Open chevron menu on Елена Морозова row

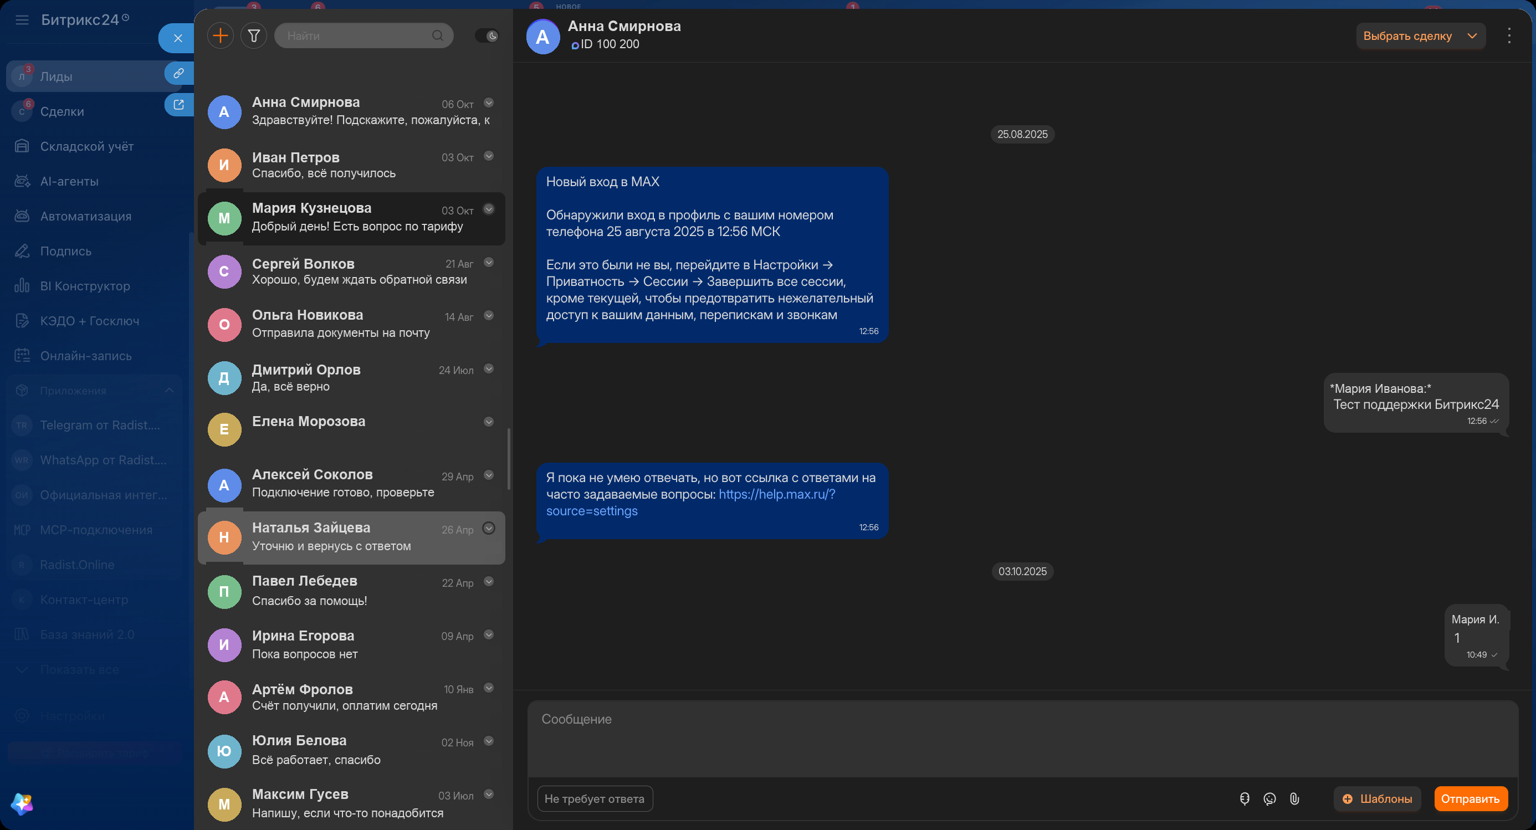pos(489,422)
